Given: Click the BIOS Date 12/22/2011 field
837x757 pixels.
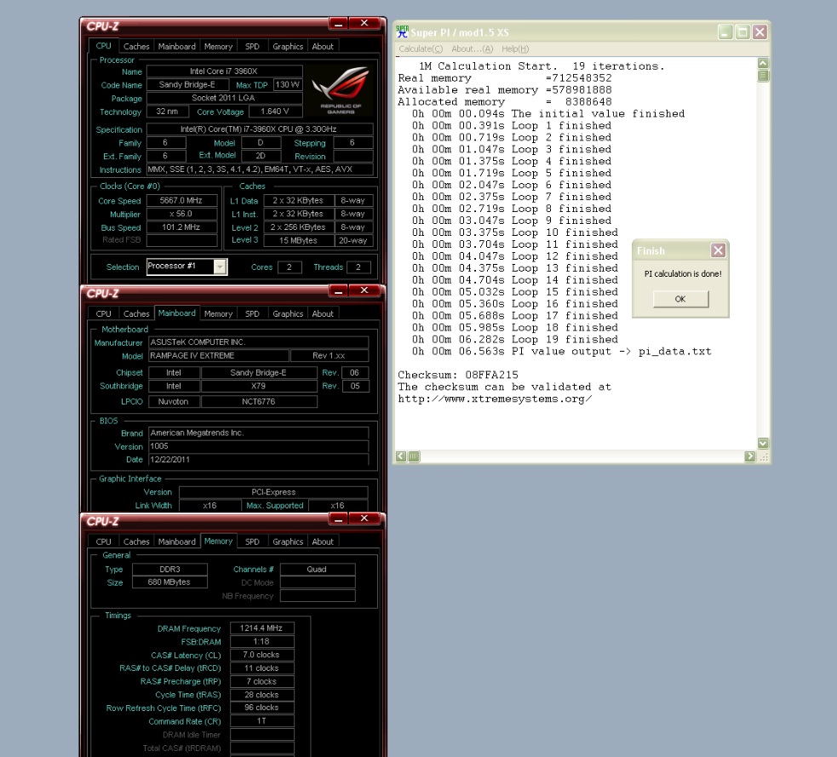Looking at the screenshot, I should coord(258,460).
